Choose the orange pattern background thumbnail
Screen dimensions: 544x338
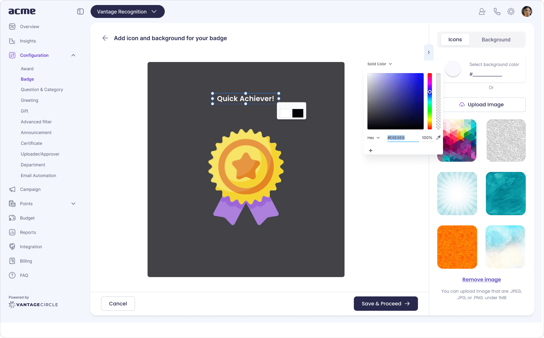click(457, 247)
